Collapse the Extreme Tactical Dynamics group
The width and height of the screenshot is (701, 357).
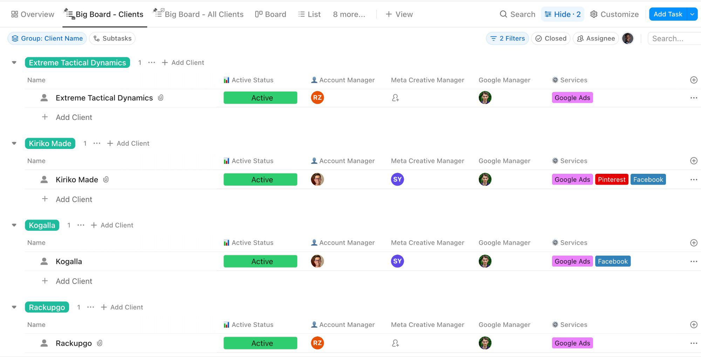[x=14, y=62]
